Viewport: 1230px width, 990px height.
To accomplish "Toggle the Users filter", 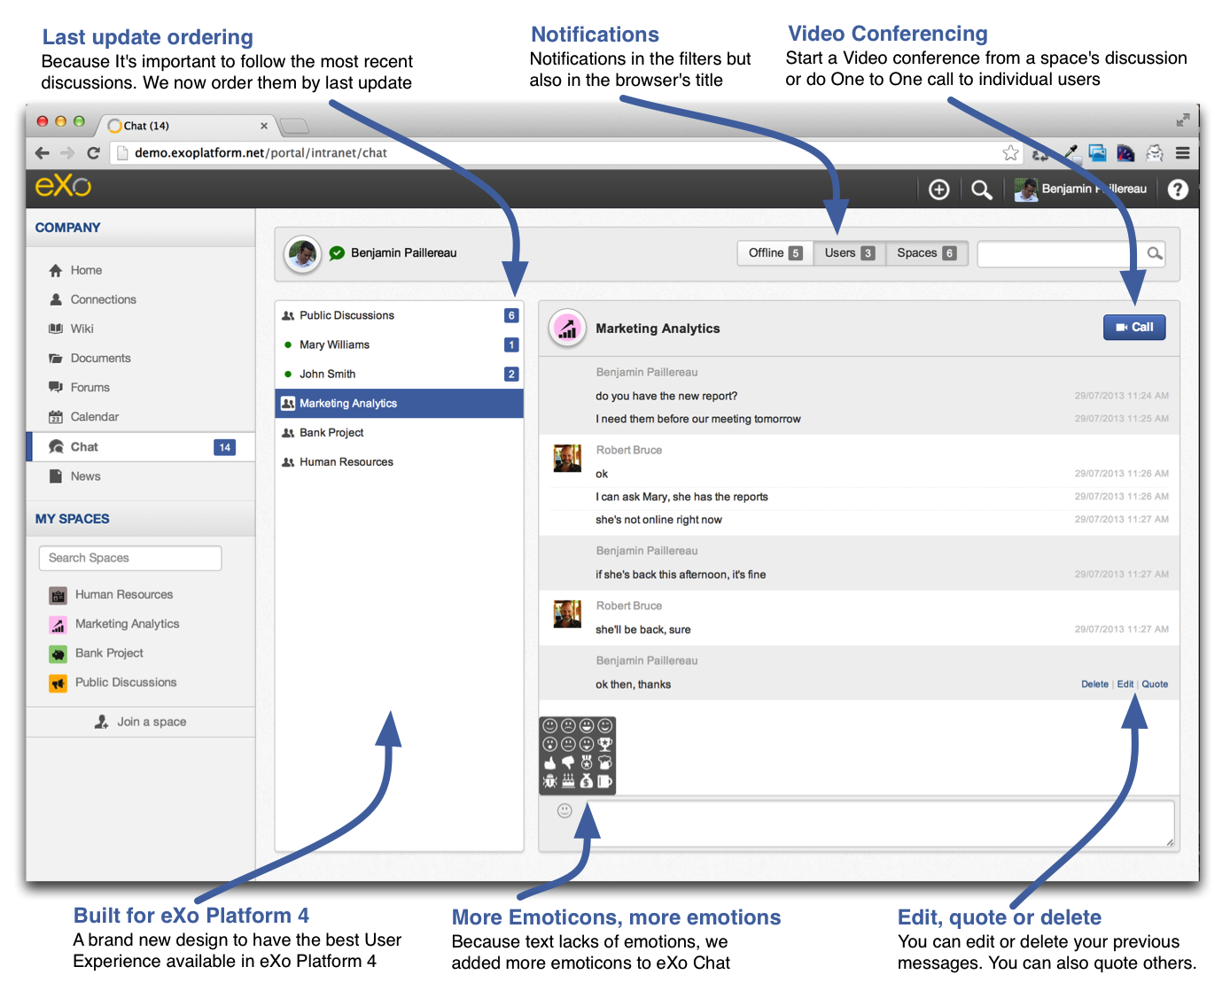I will coord(849,253).
